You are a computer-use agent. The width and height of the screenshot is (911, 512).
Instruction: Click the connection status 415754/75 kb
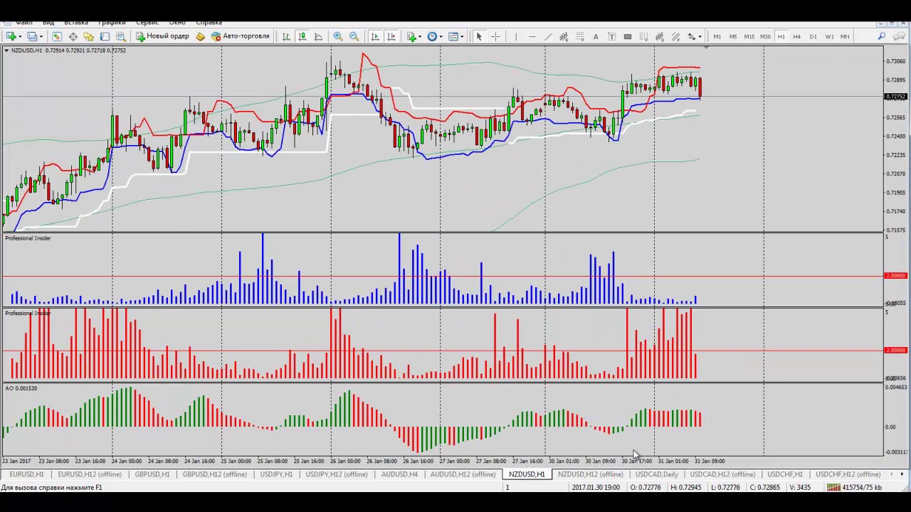(854, 487)
